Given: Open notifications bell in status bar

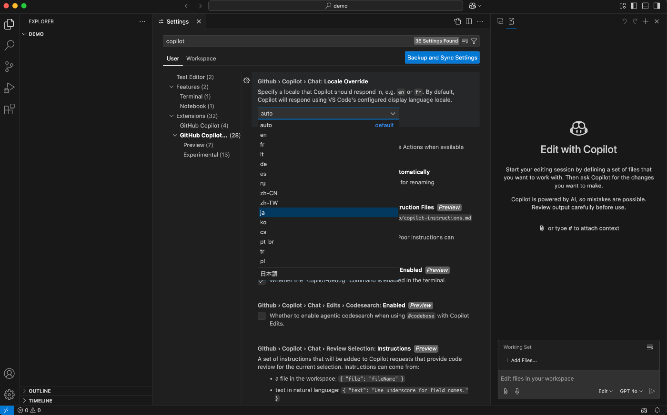Looking at the screenshot, I should pos(657,410).
